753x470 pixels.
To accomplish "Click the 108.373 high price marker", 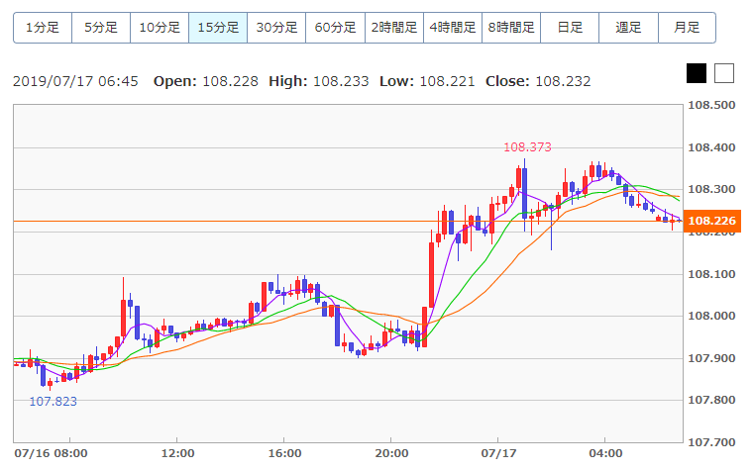I will point(527,147).
